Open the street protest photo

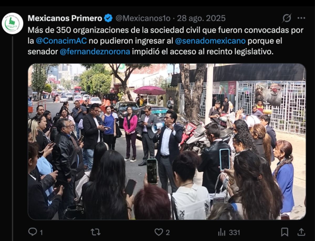coord(167,141)
